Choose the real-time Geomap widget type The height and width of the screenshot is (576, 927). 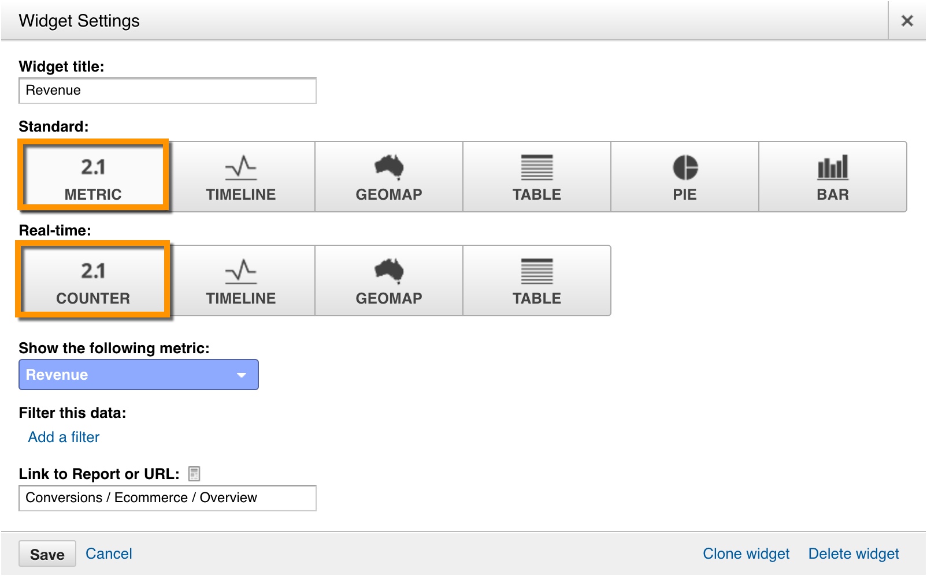(x=389, y=280)
